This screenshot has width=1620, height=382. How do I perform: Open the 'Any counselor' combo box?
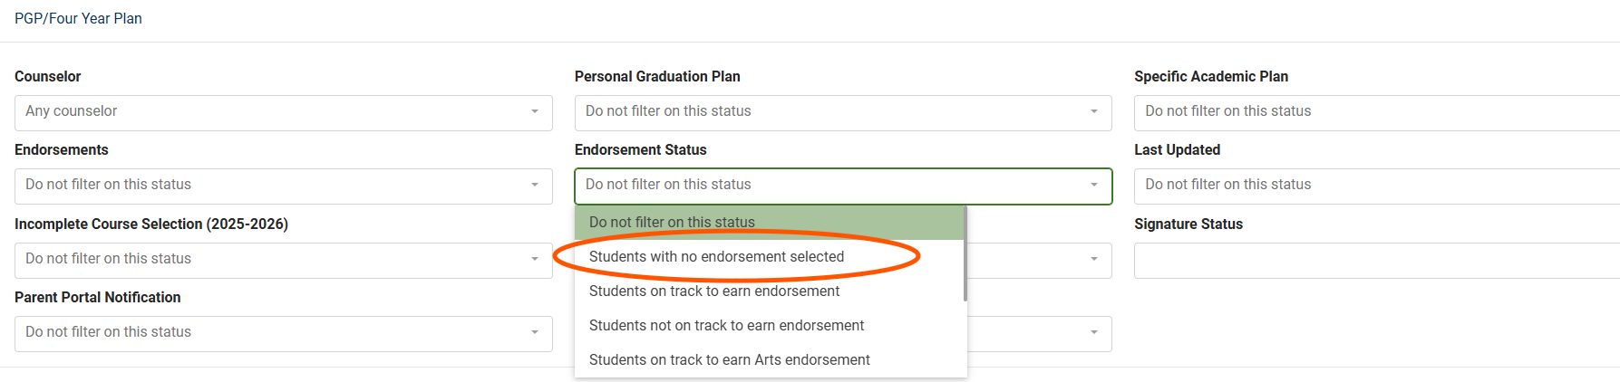272,112
